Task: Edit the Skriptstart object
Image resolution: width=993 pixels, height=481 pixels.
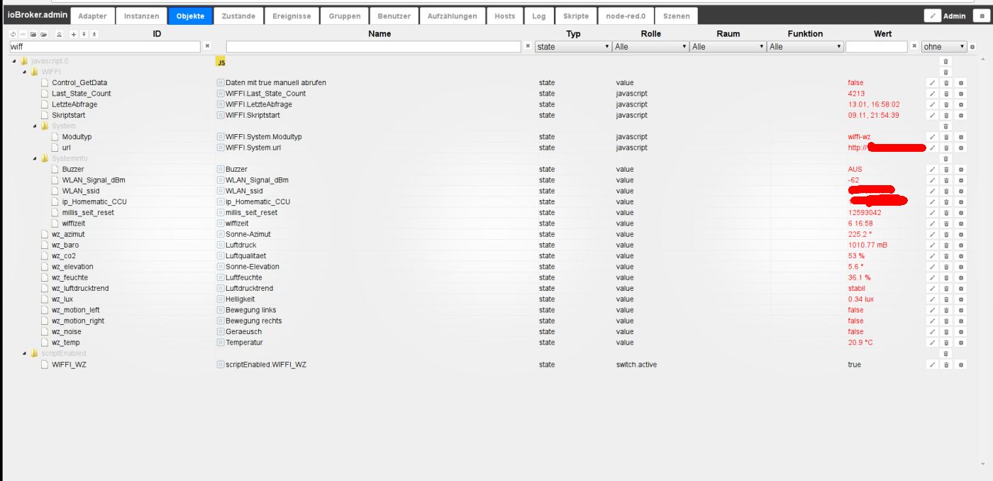Action: [x=933, y=115]
